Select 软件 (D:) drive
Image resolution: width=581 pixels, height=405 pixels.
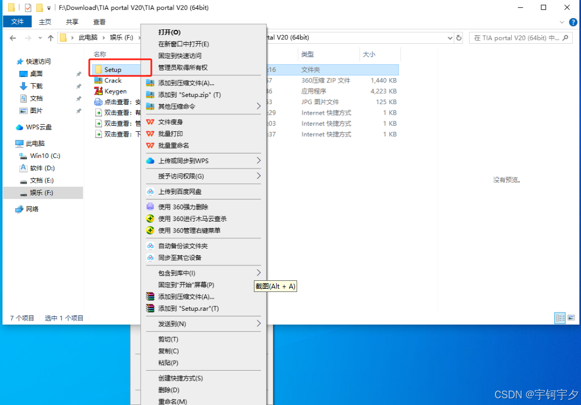point(42,168)
